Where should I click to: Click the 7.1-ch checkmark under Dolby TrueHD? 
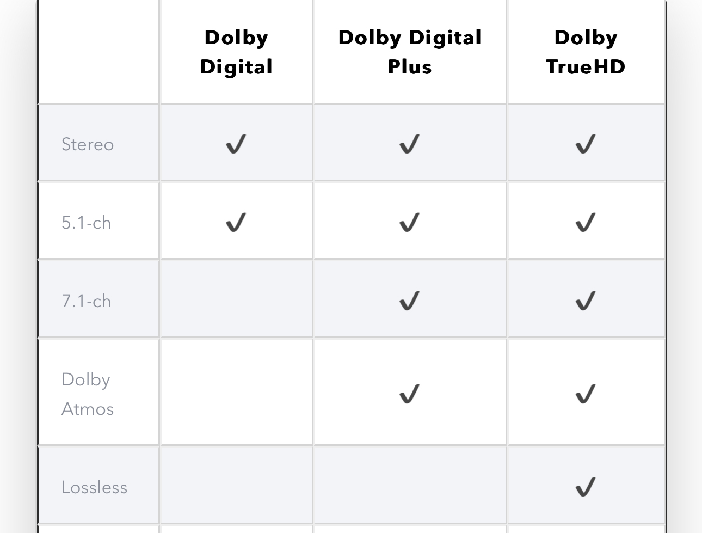[x=586, y=301]
